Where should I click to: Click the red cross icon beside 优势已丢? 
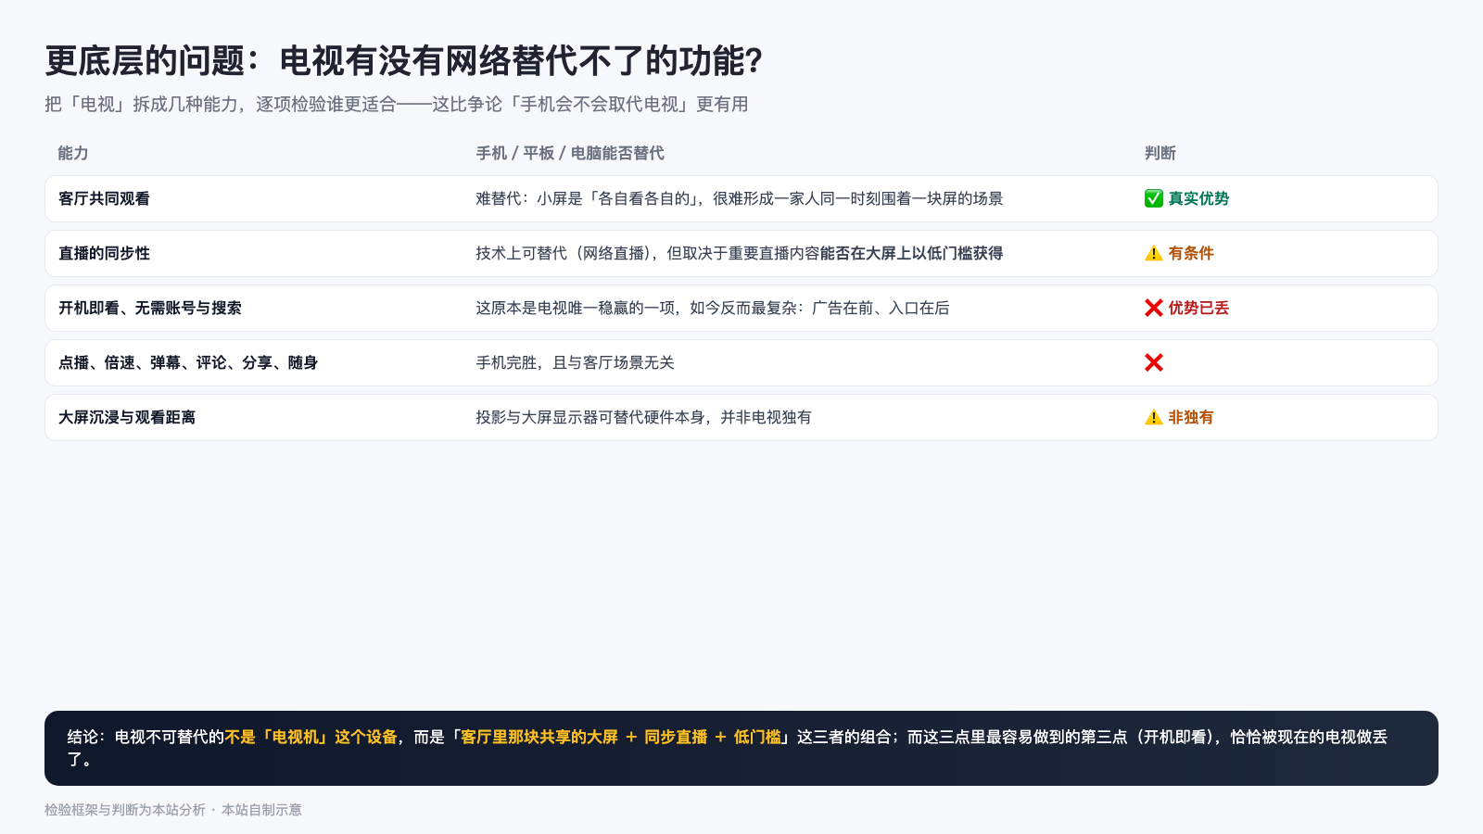point(1154,308)
